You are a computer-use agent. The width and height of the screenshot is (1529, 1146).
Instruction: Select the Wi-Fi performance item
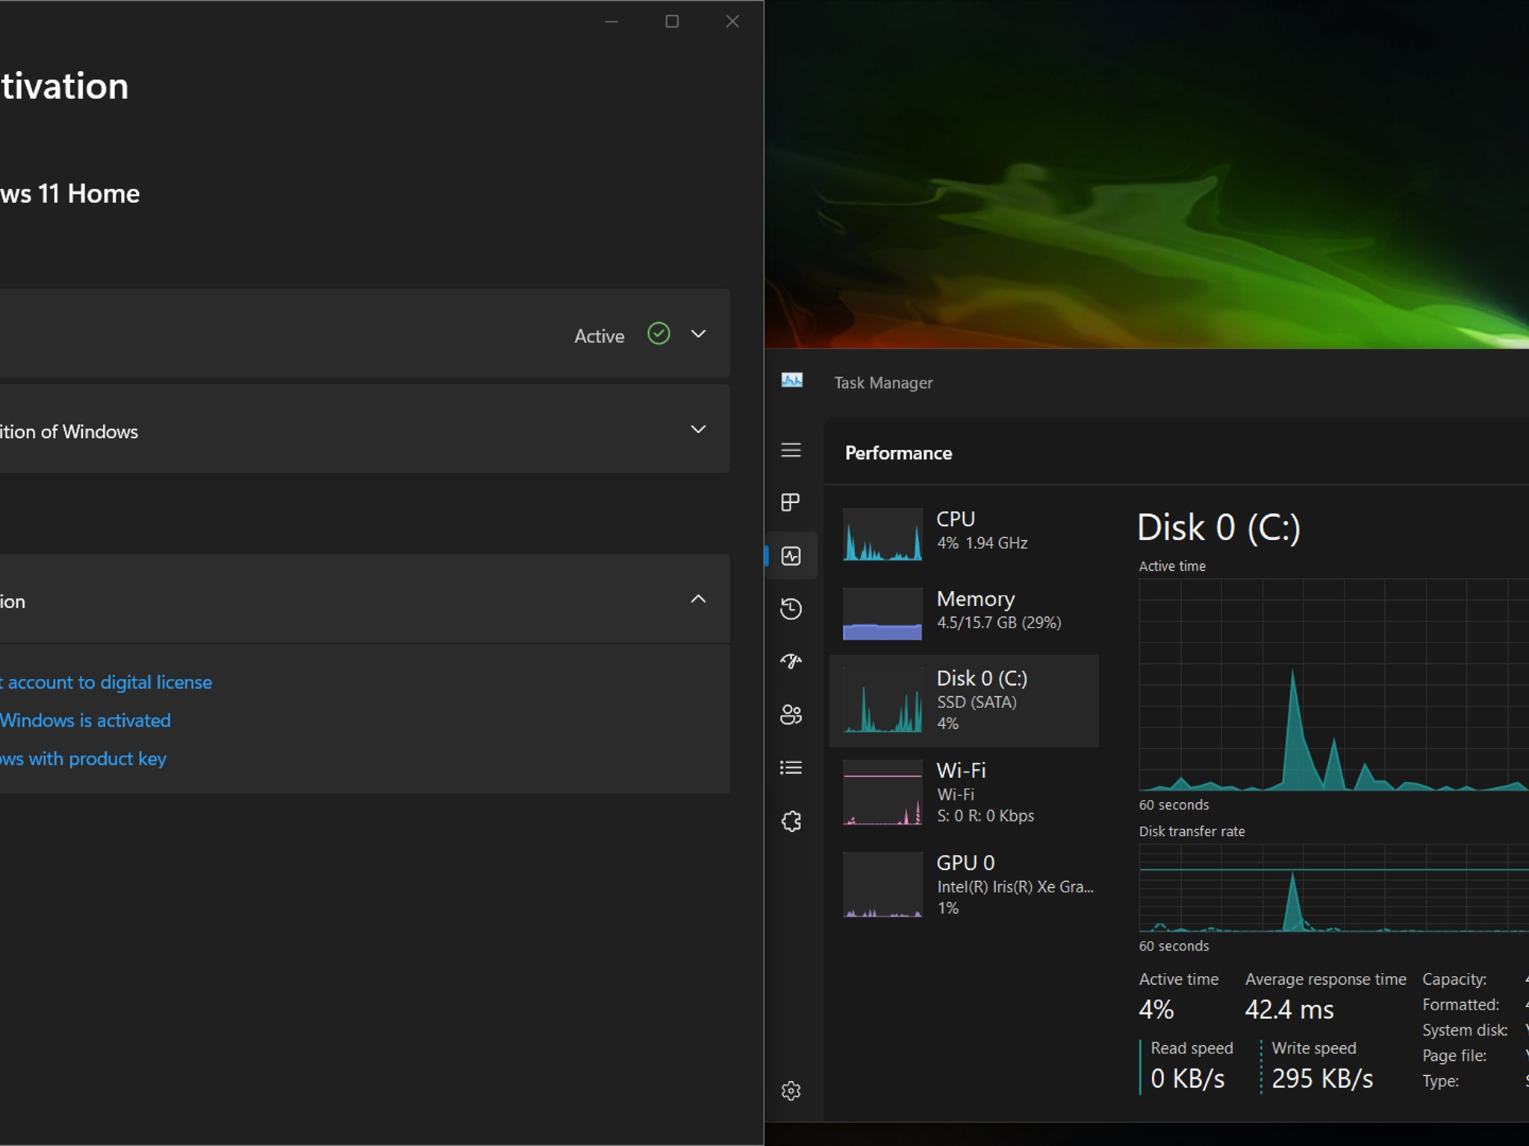click(964, 792)
